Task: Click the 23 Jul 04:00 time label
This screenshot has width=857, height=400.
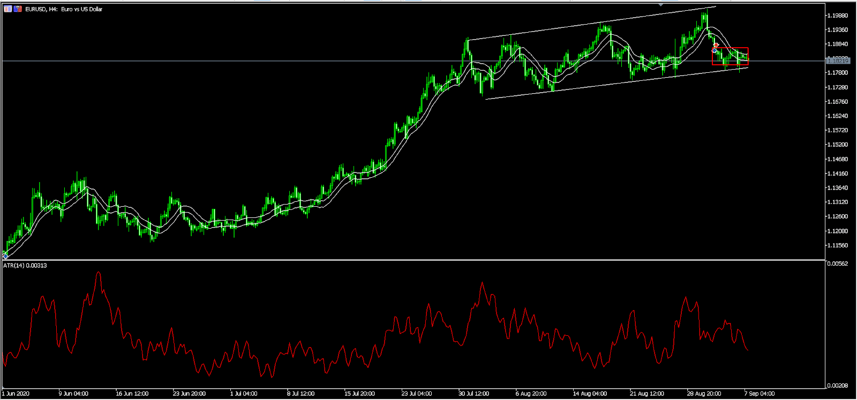Action: [x=416, y=394]
